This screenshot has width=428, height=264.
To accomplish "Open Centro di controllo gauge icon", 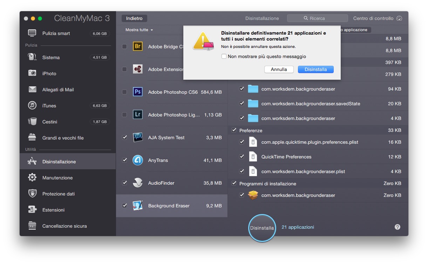I will pos(400,18).
